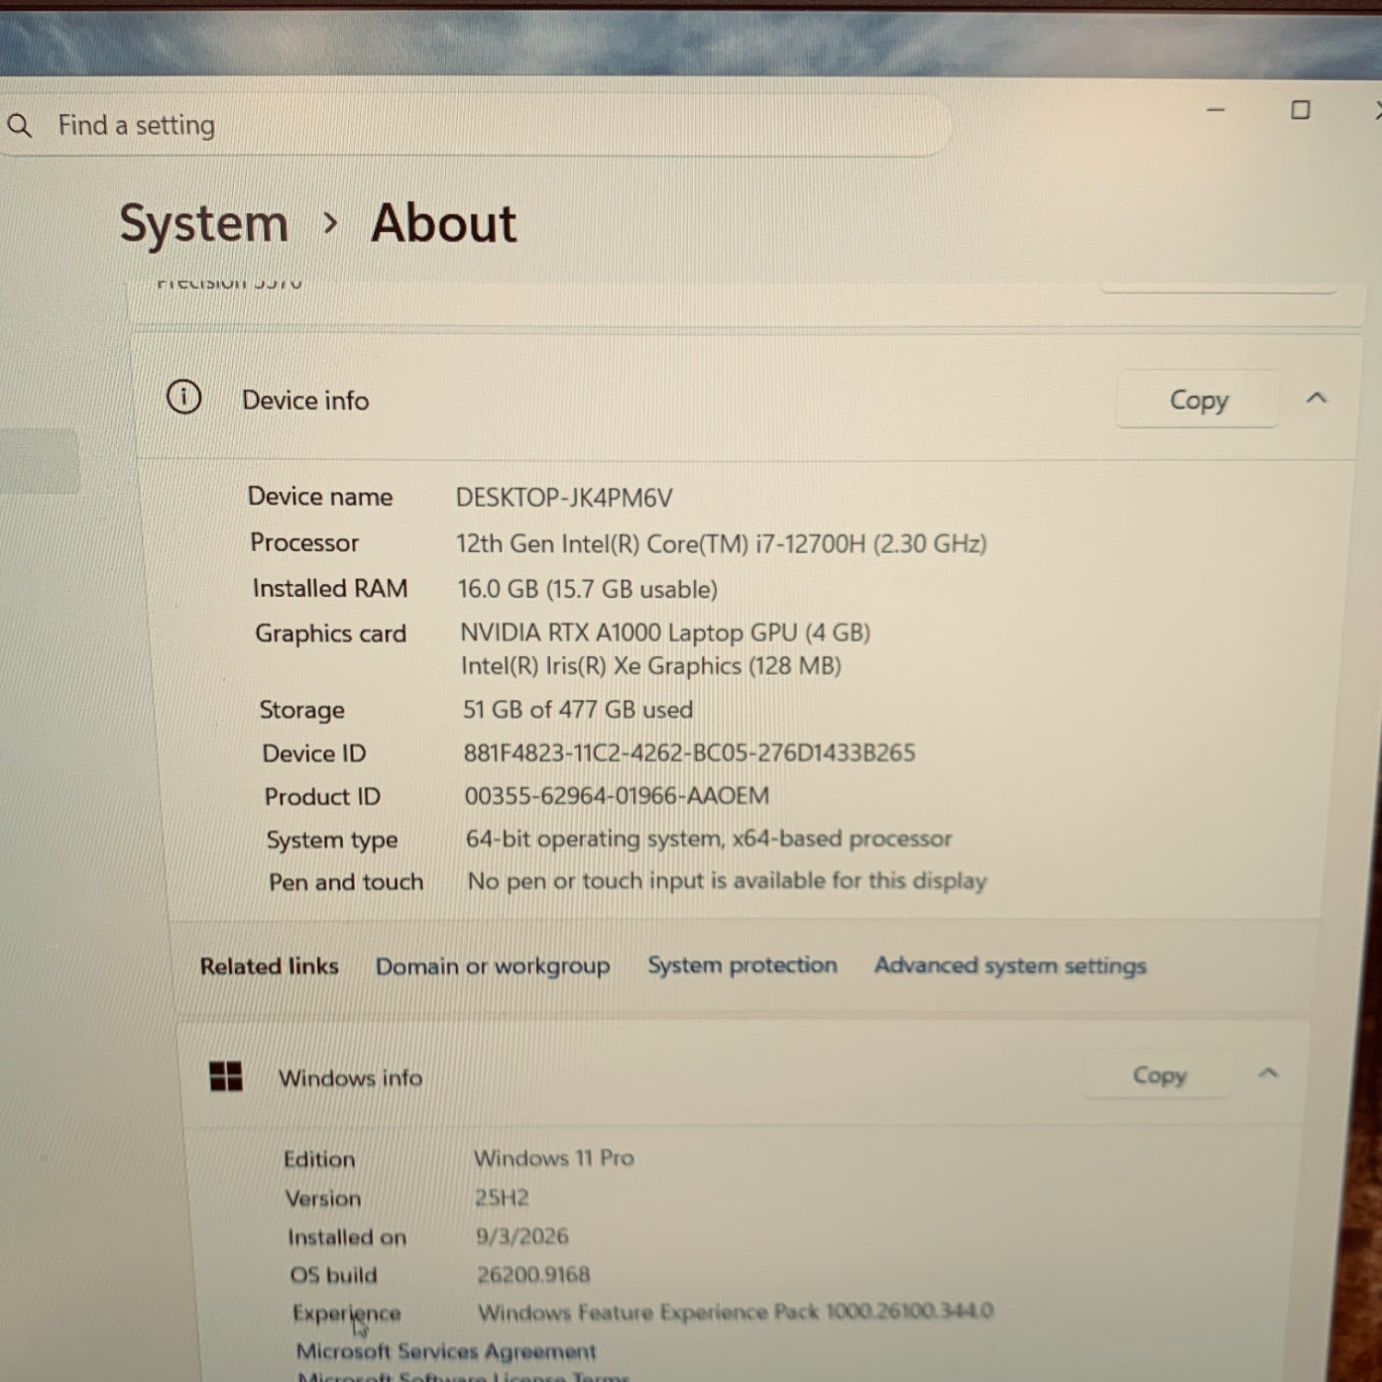
Task: Copy the Windows info details
Action: coord(1159,1075)
